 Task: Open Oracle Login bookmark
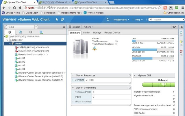(x=30, y=13)
